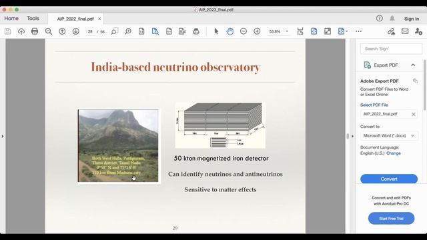Open notifications bell icon
The width and height of the screenshot is (427, 240).
click(x=392, y=18)
